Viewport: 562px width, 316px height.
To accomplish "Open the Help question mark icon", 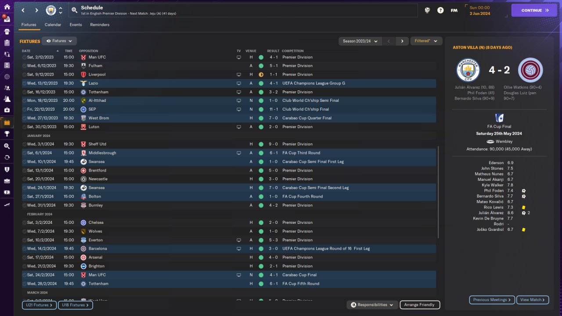I will (440, 10).
